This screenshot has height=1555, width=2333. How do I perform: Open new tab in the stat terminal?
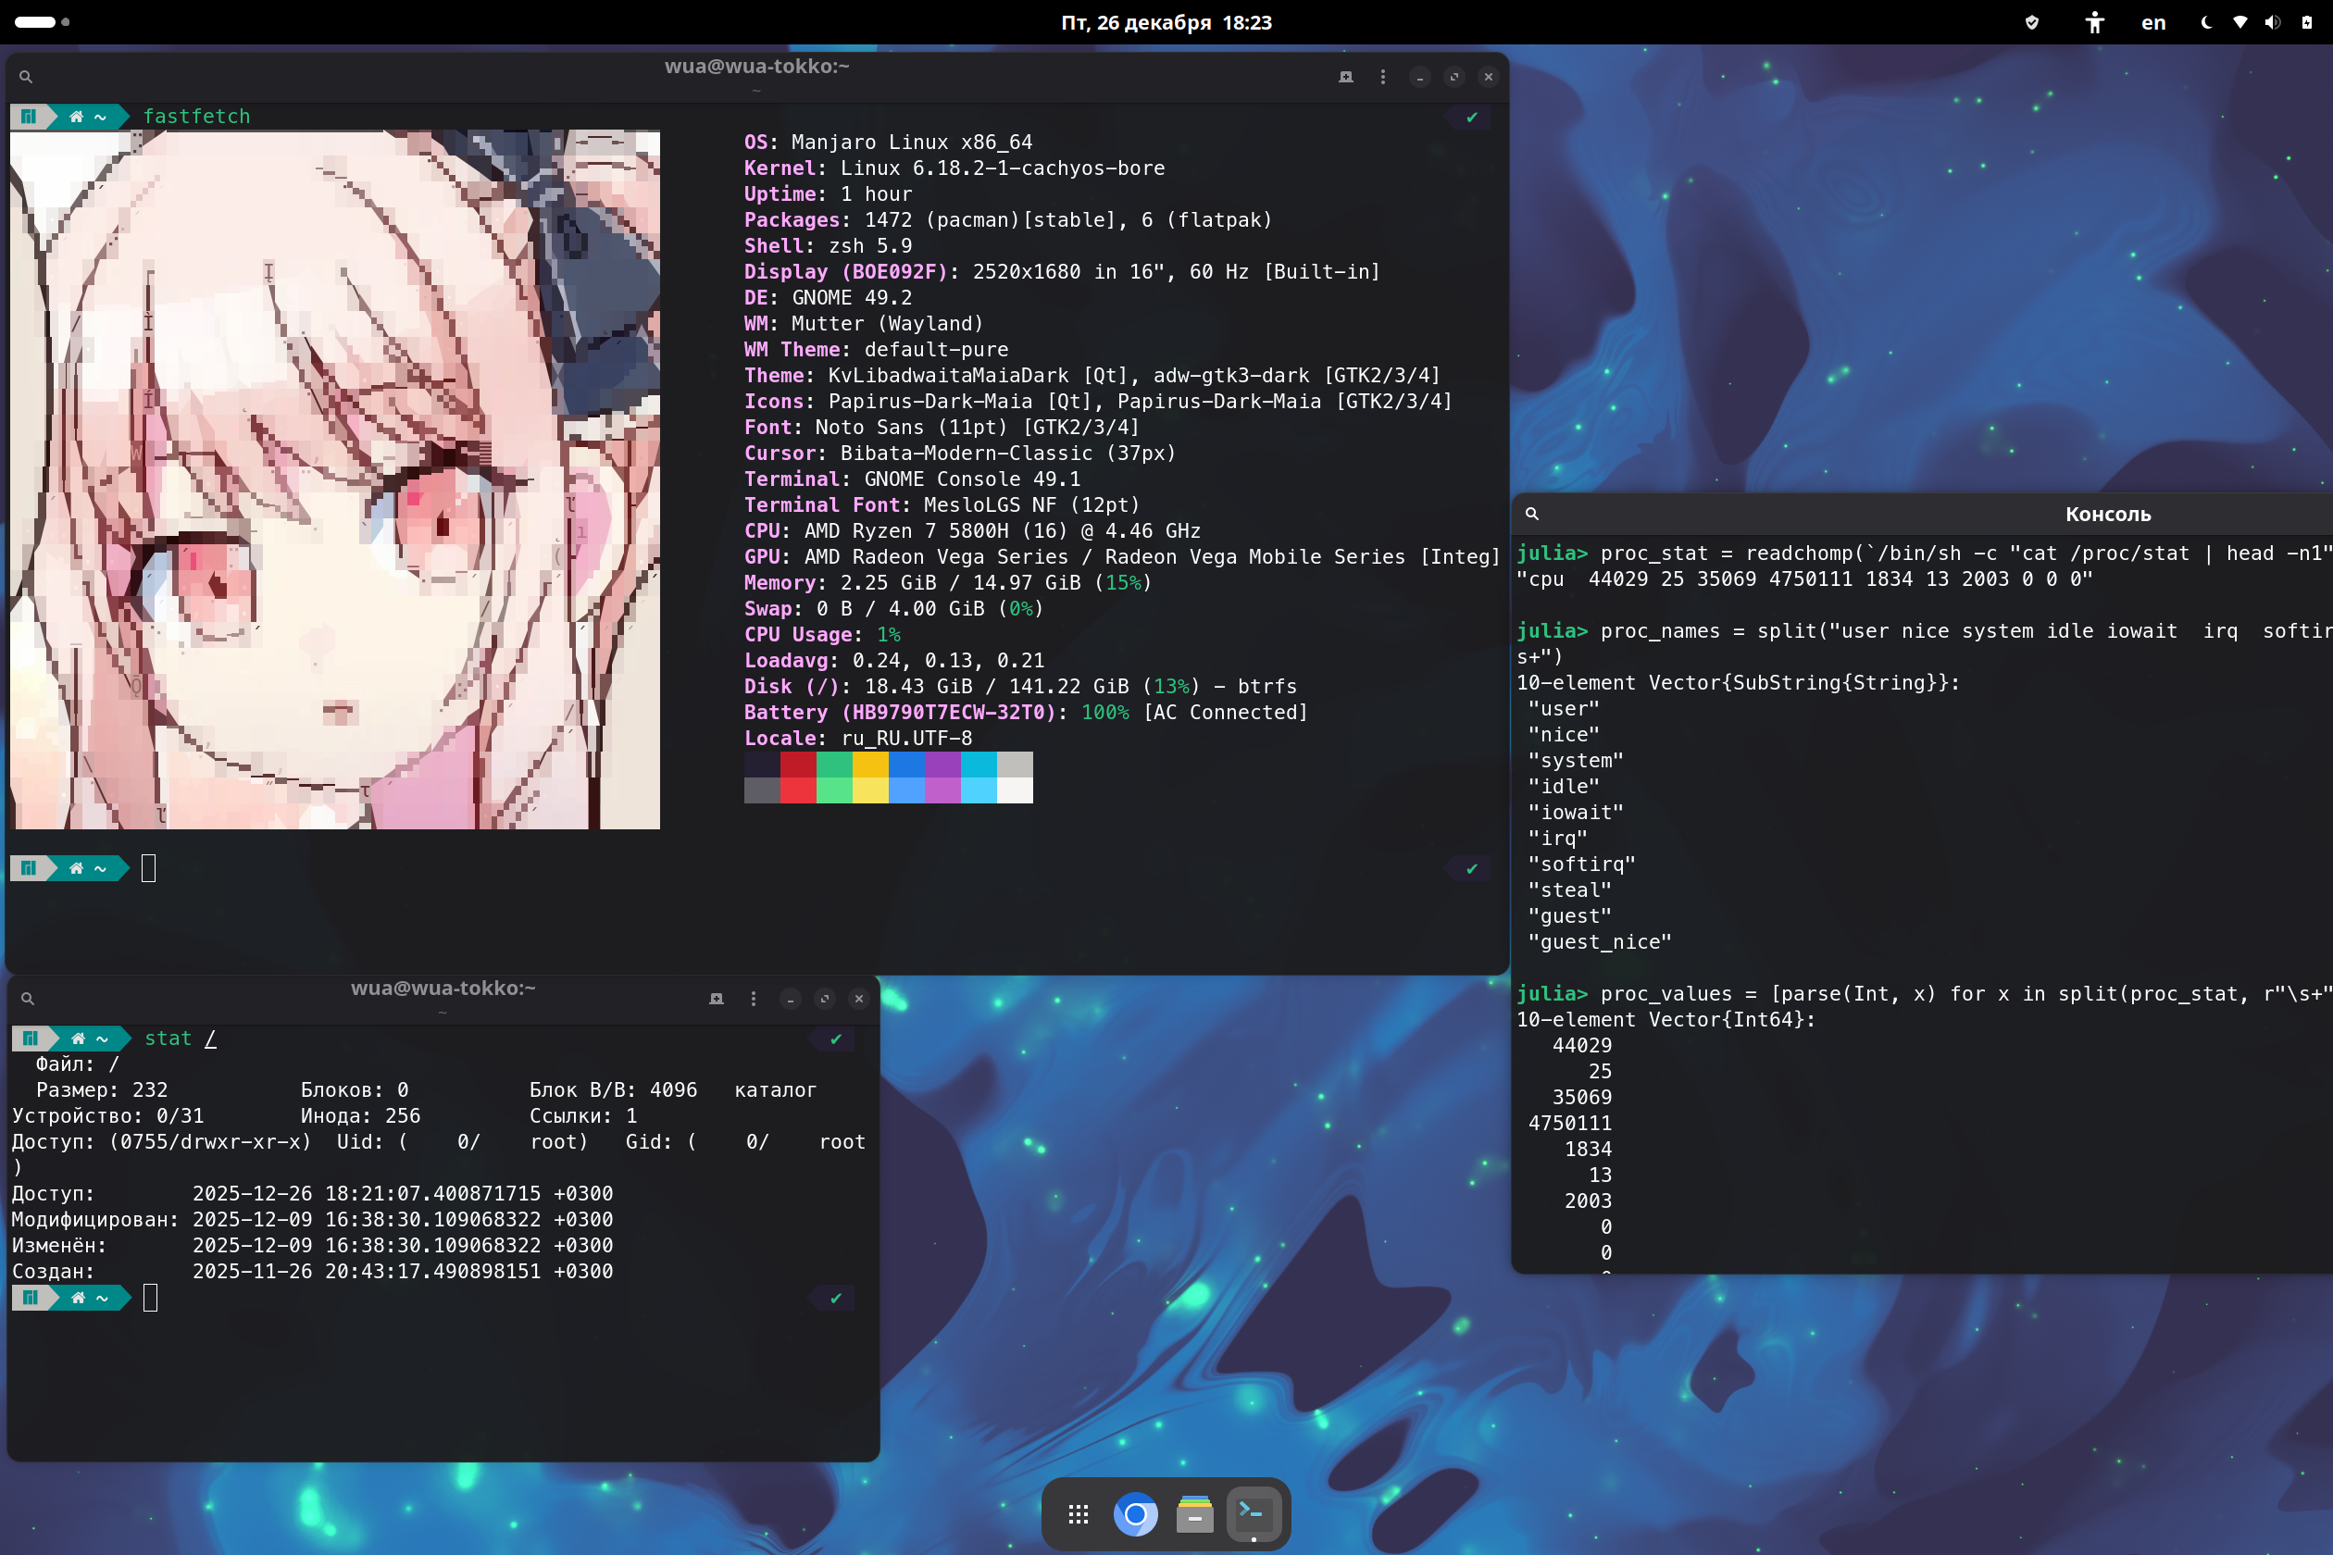[717, 999]
